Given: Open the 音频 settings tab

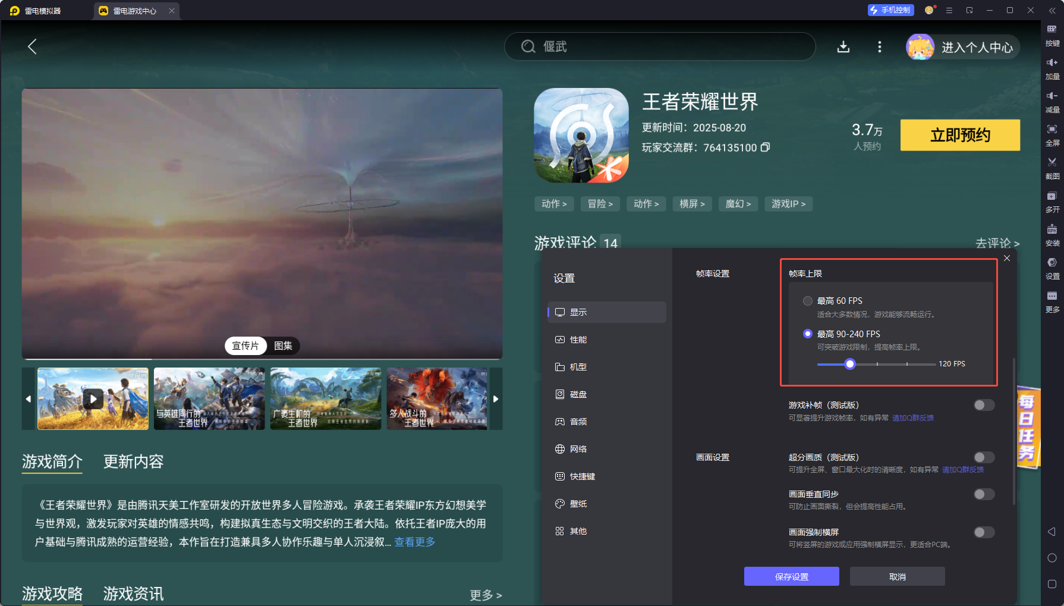Looking at the screenshot, I should pyautogui.click(x=607, y=422).
